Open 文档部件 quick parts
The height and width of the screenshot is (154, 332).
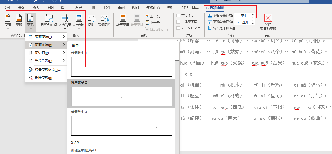(x=79, y=22)
